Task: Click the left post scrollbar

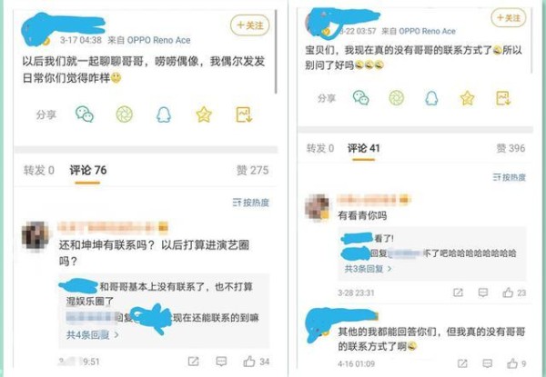Action: 276,52
